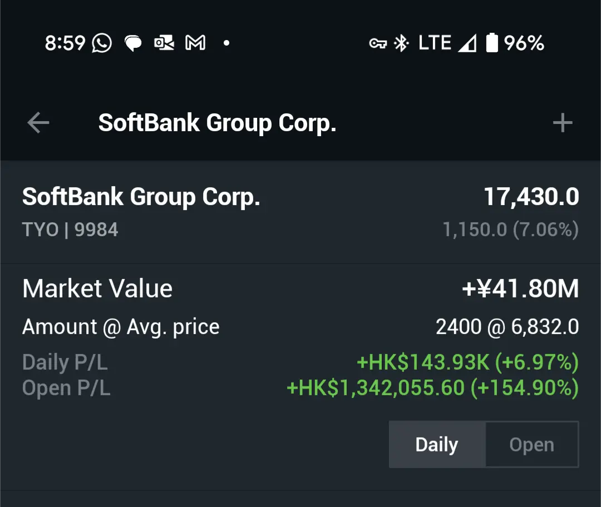Tap the plus icon in header
The height and width of the screenshot is (507, 601).
pyautogui.click(x=563, y=123)
